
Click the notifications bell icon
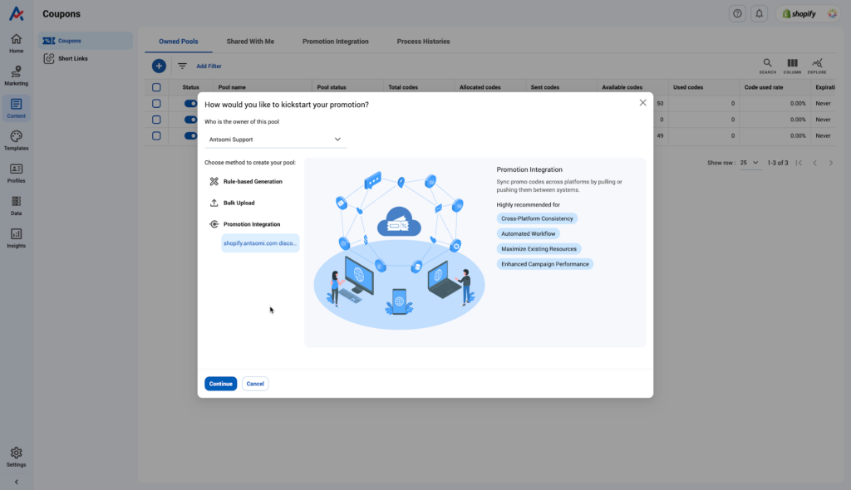760,13
